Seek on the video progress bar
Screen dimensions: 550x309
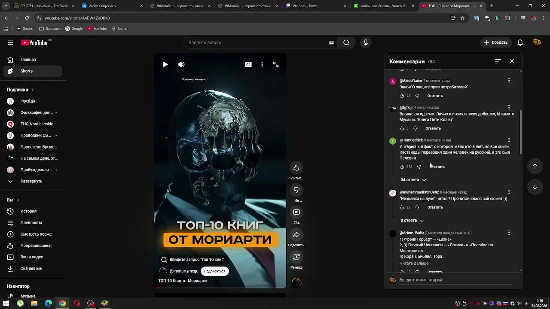[220, 288]
